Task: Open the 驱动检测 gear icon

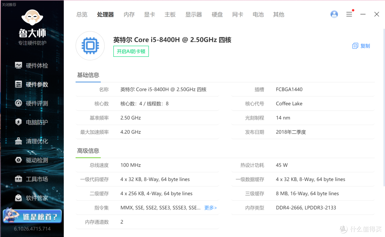Action: click(x=19, y=160)
